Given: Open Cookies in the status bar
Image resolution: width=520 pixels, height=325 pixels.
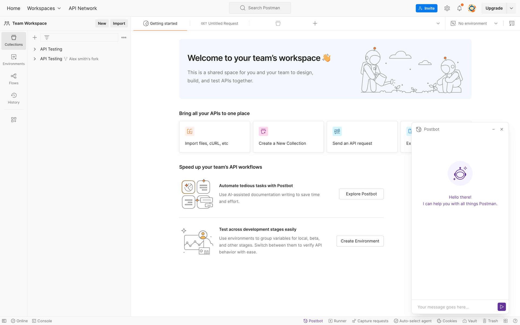Looking at the screenshot, I should tap(447, 321).
